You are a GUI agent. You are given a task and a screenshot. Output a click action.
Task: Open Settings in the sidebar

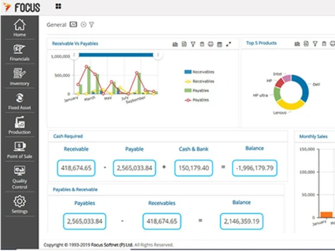tap(19, 205)
